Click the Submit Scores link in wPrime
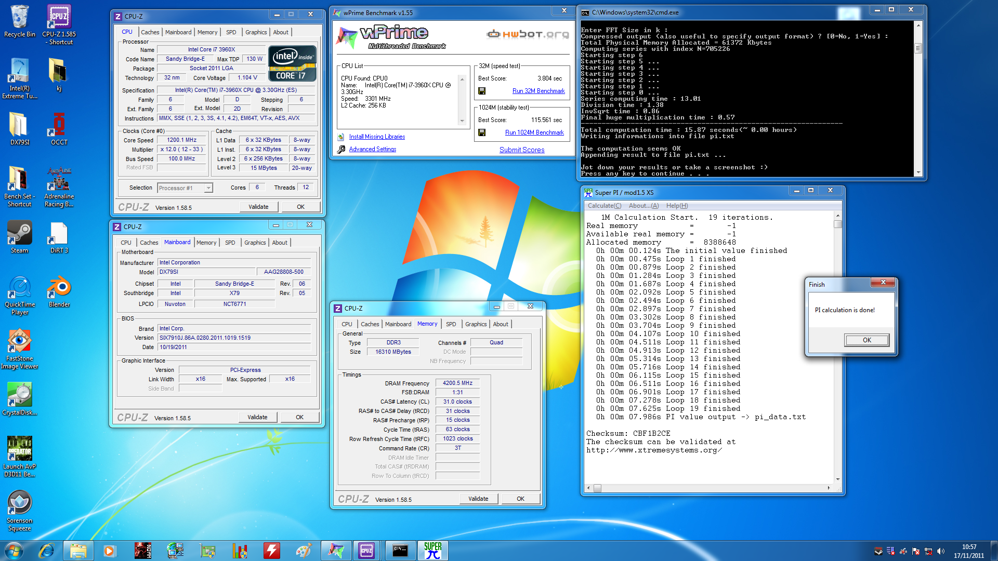The height and width of the screenshot is (561, 998). click(522, 150)
